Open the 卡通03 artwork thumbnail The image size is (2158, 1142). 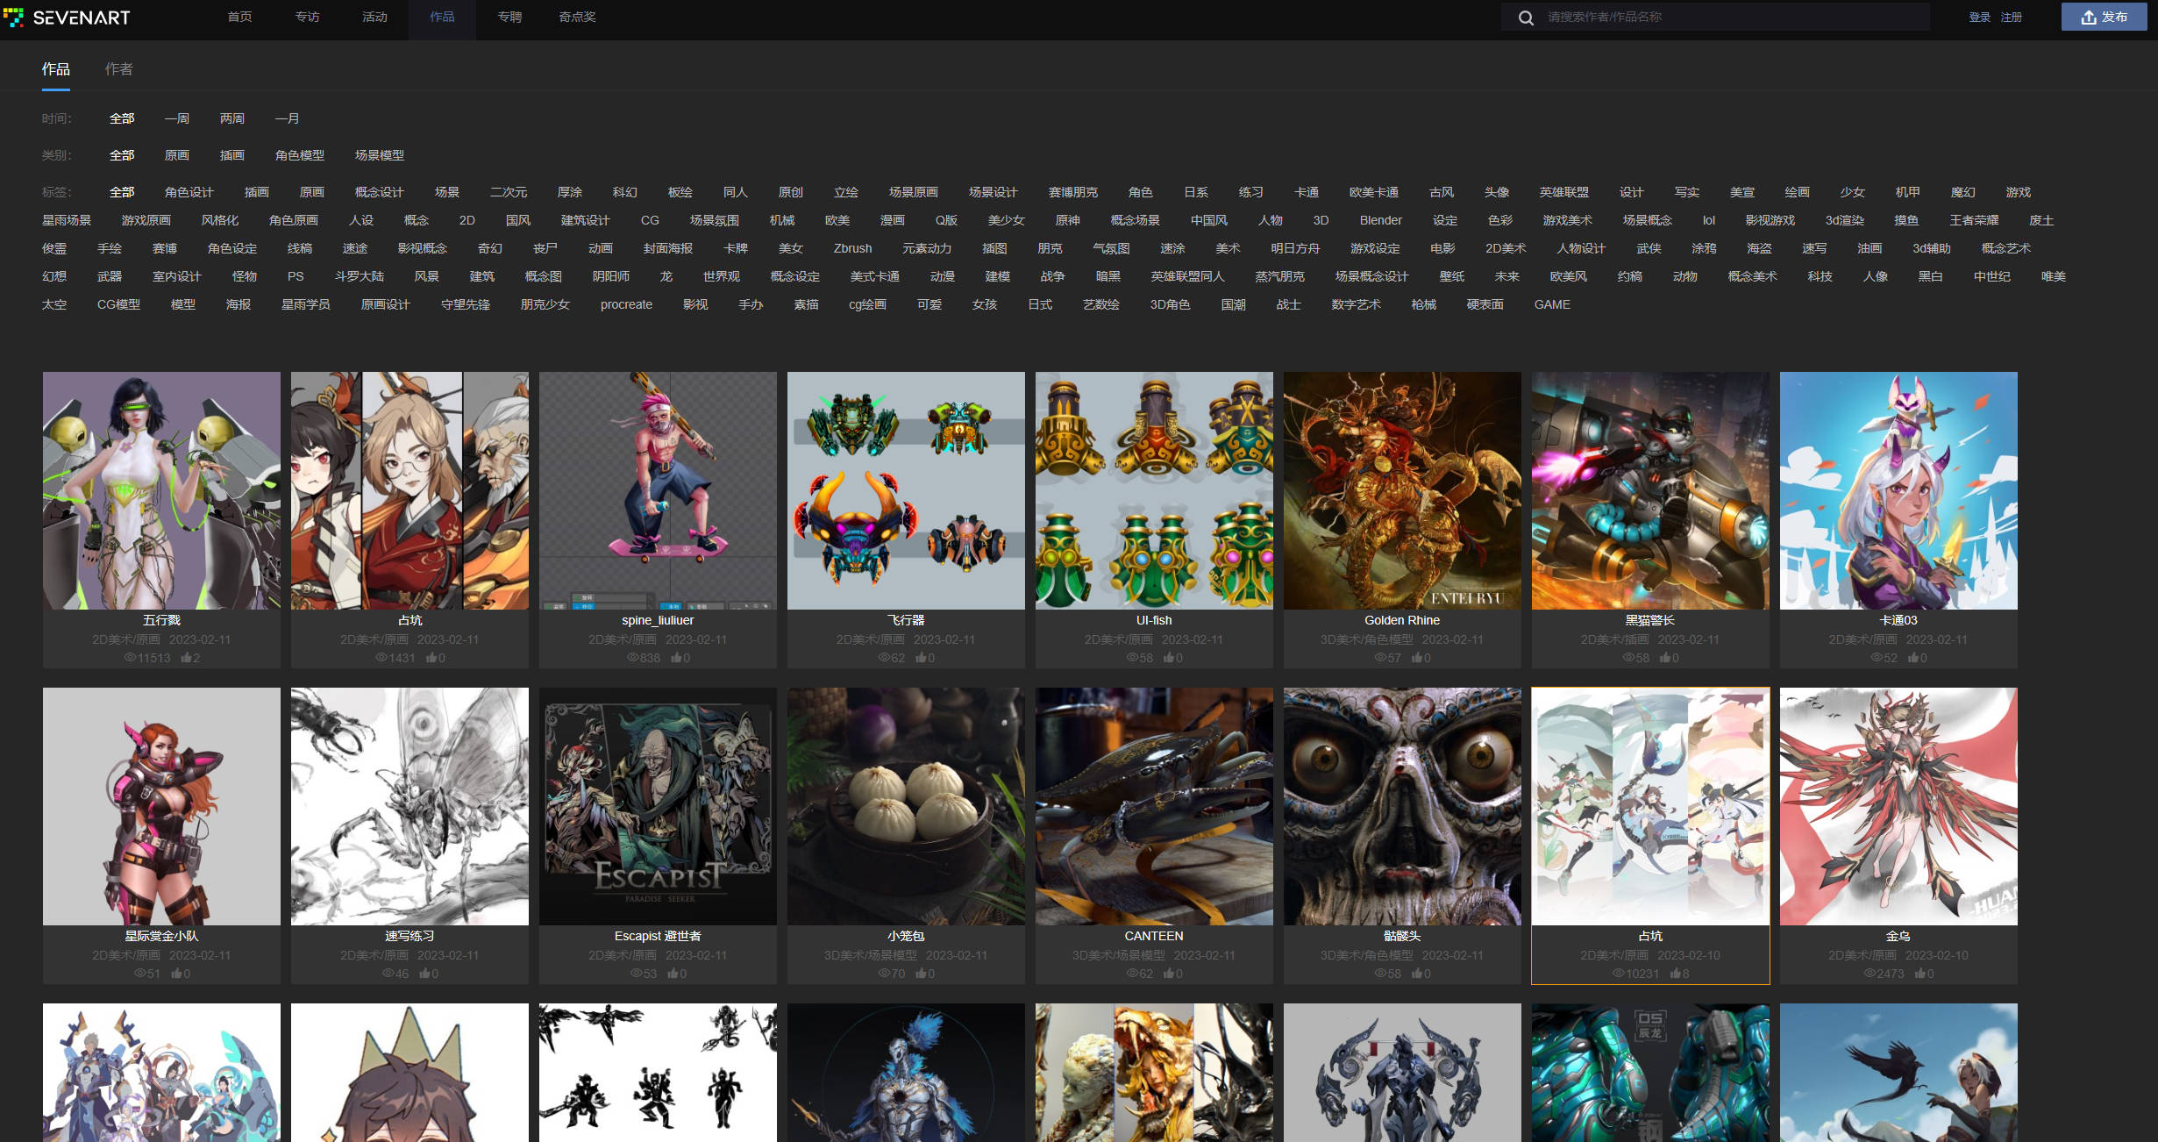[1898, 490]
